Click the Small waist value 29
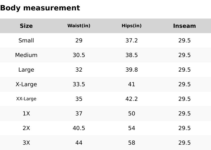 [79, 40]
